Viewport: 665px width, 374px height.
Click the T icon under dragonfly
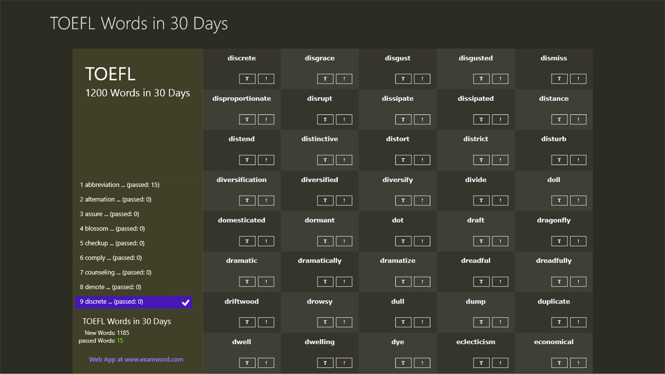tap(559, 241)
